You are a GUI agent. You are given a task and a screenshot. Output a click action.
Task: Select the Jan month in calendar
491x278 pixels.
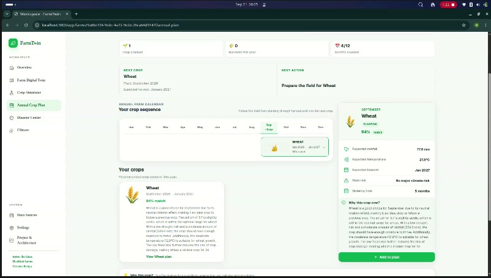pos(131,127)
